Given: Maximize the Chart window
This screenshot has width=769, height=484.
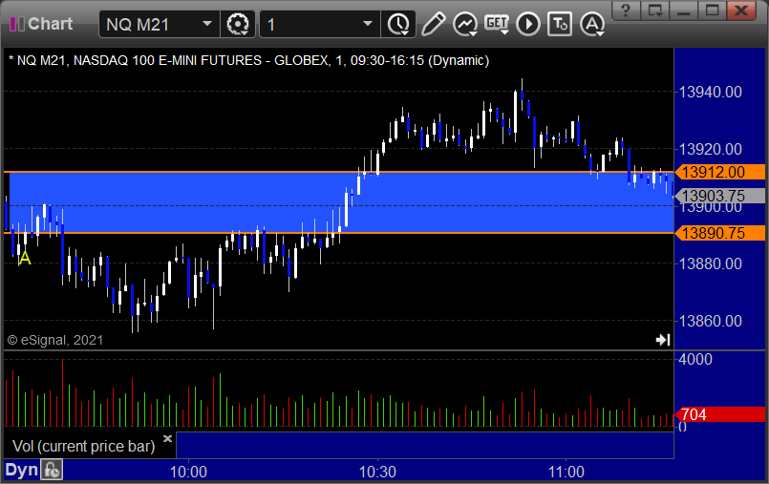Looking at the screenshot, I should [712, 10].
